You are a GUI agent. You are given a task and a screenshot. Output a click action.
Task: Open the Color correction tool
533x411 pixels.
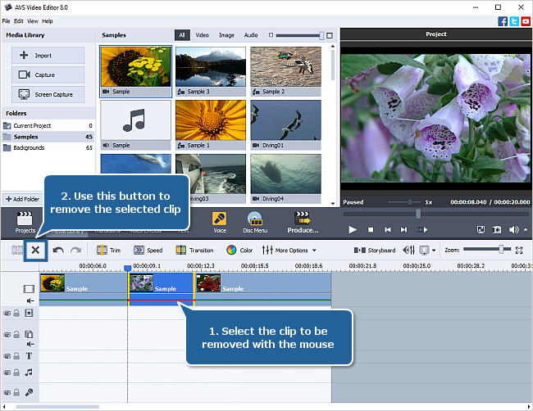click(239, 250)
